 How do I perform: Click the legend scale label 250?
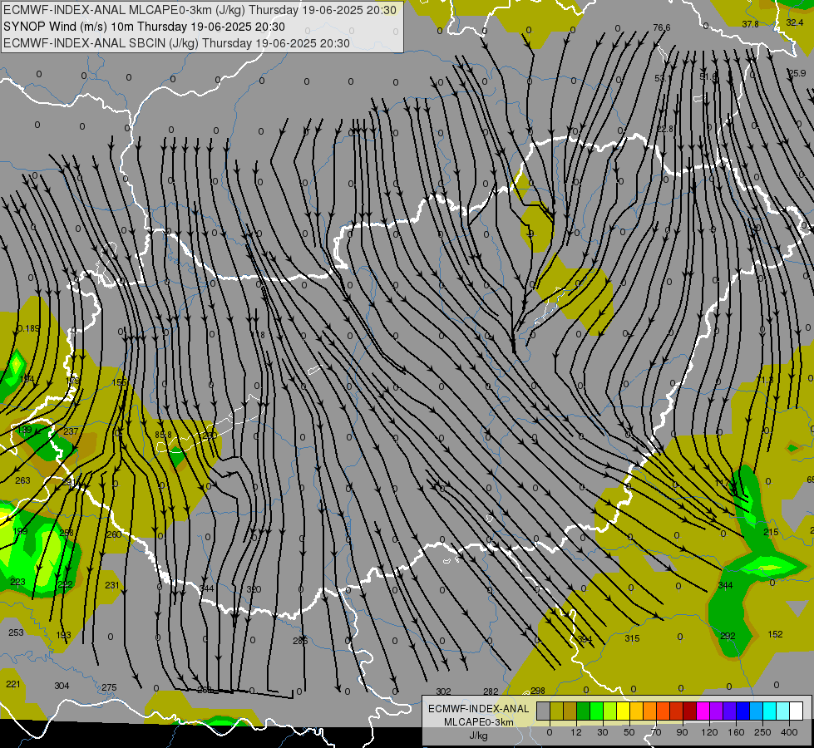click(x=762, y=732)
